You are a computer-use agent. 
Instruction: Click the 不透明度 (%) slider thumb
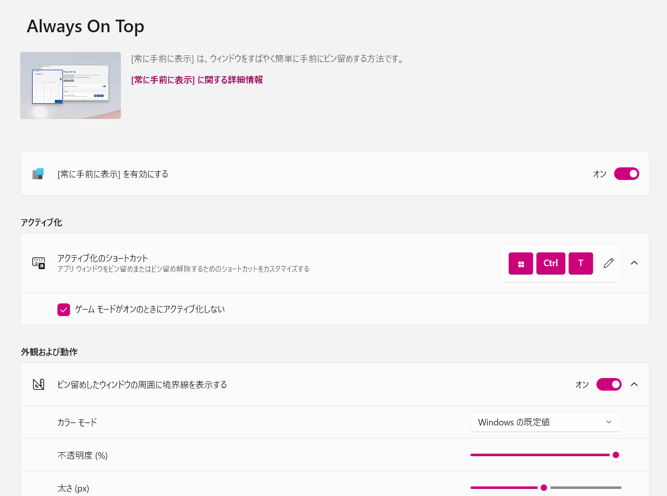[616, 455]
